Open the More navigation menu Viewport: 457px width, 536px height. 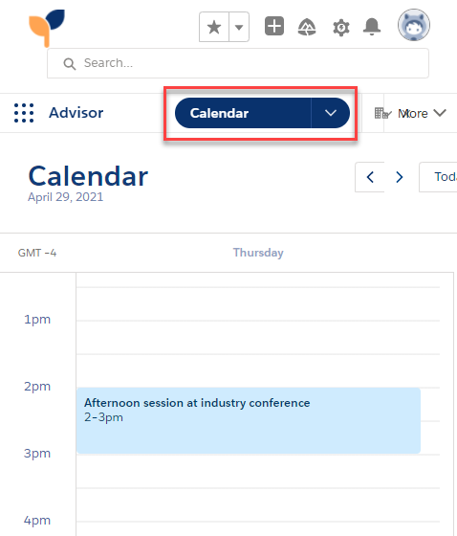click(x=422, y=113)
